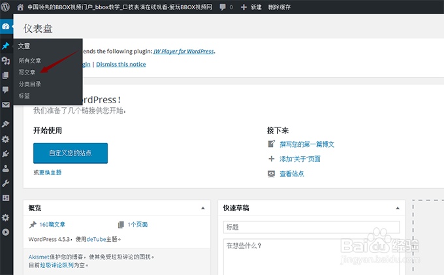Open 分类目录 in the flyout menu
444x275 pixels.
[30, 84]
